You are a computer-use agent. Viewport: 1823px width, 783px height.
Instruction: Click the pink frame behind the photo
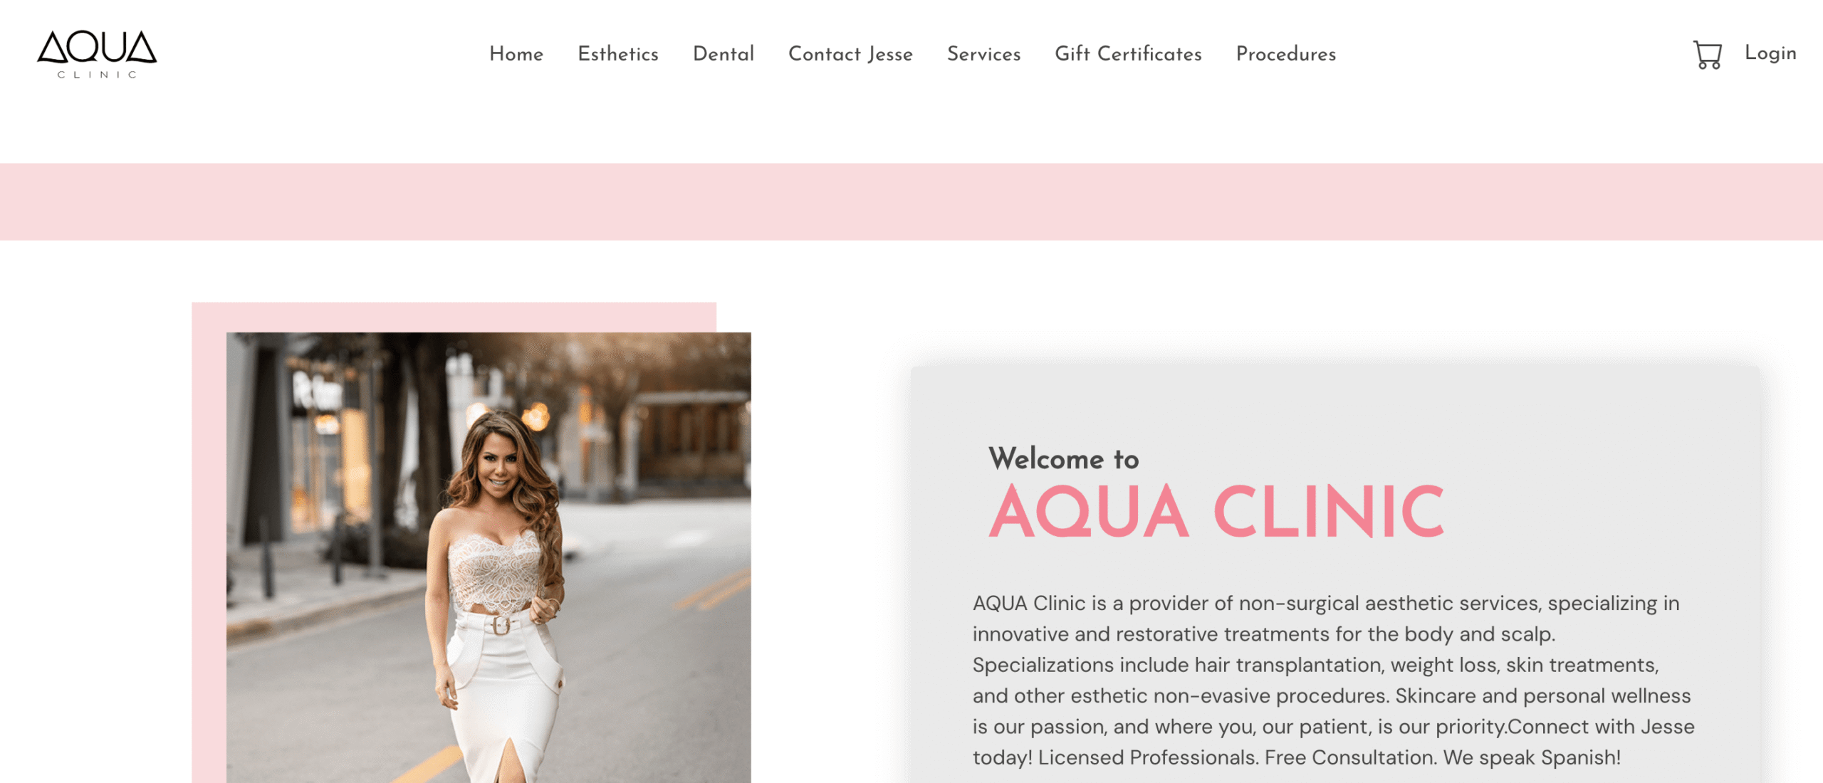tap(209, 541)
